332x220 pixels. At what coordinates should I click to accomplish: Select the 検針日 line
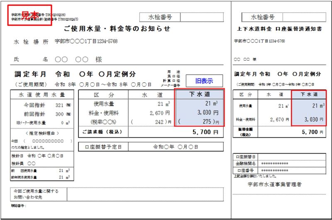coord(37,156)
